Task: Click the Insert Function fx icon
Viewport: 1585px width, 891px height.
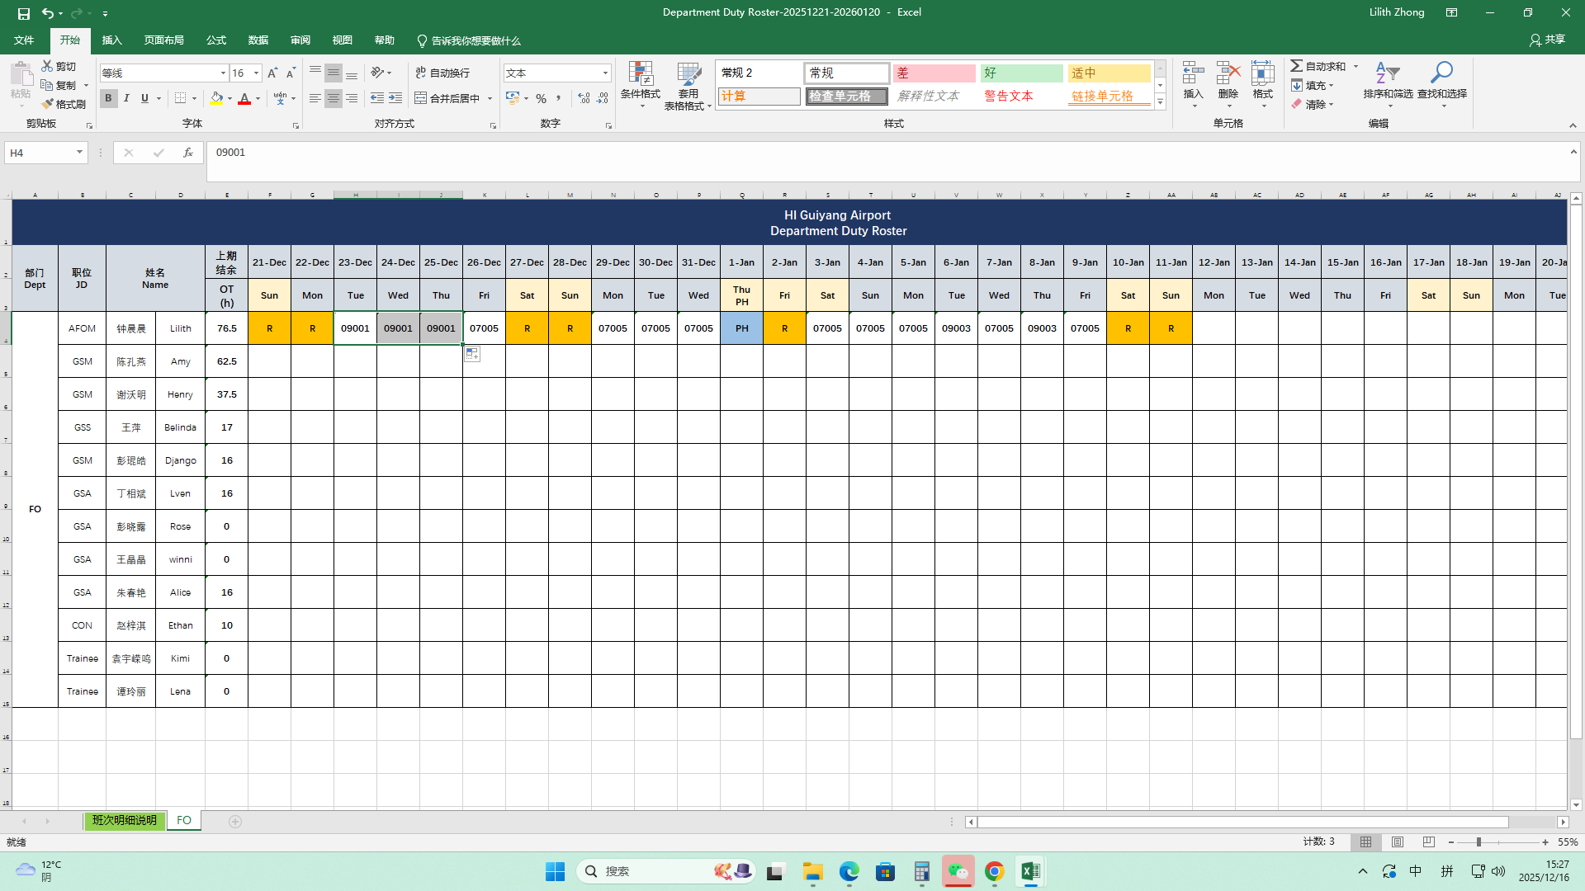Action: point(188,153)
